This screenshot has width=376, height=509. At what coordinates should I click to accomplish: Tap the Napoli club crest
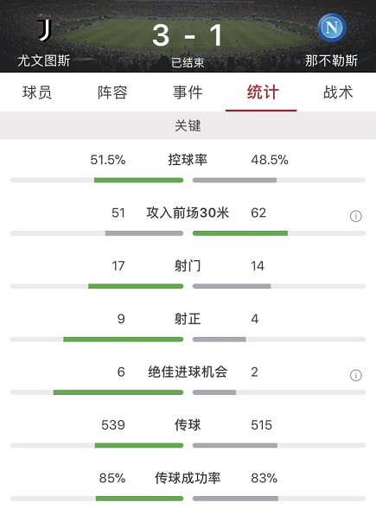point(332,28)
